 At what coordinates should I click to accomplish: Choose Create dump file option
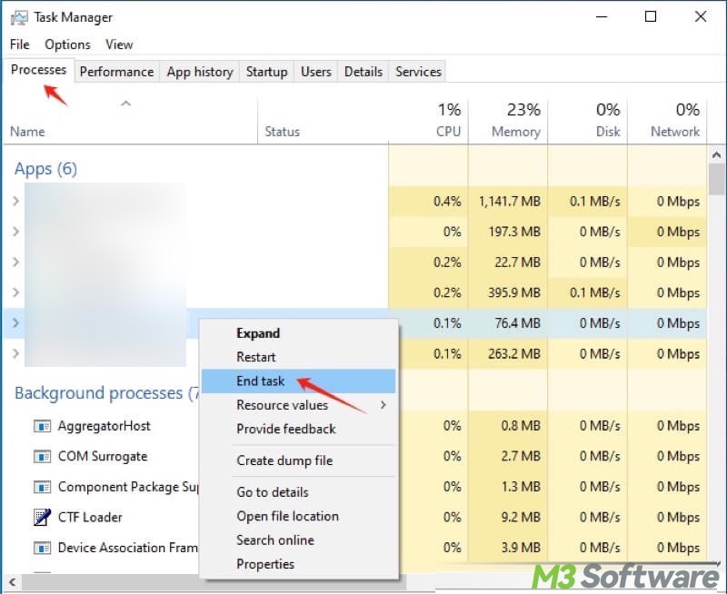tap(284, 460)
